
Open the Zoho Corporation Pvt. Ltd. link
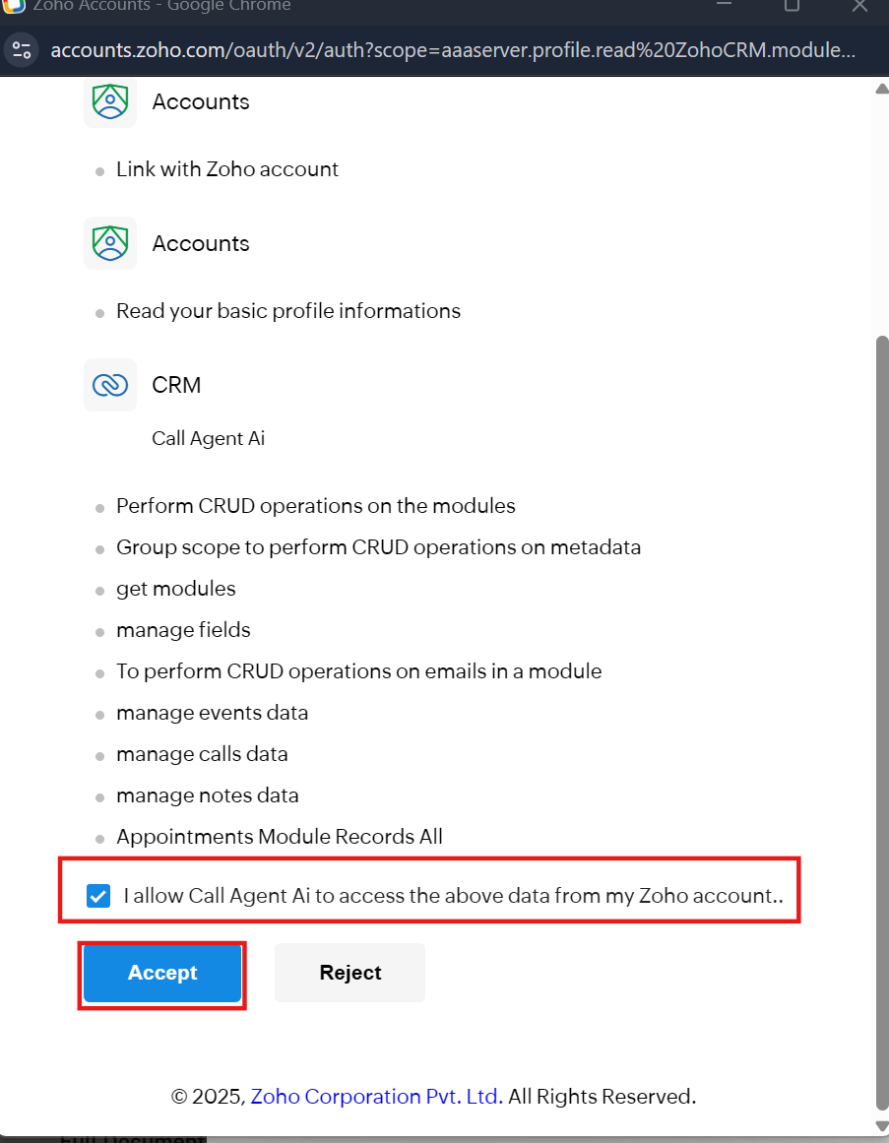point(377,1096)
